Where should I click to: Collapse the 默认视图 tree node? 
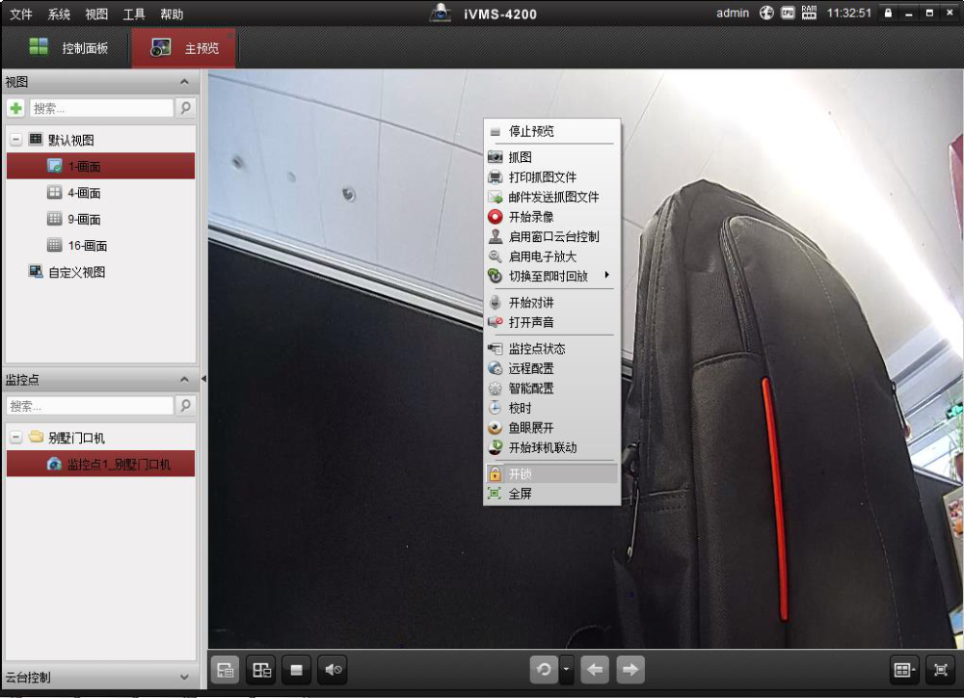pos(16,140)
